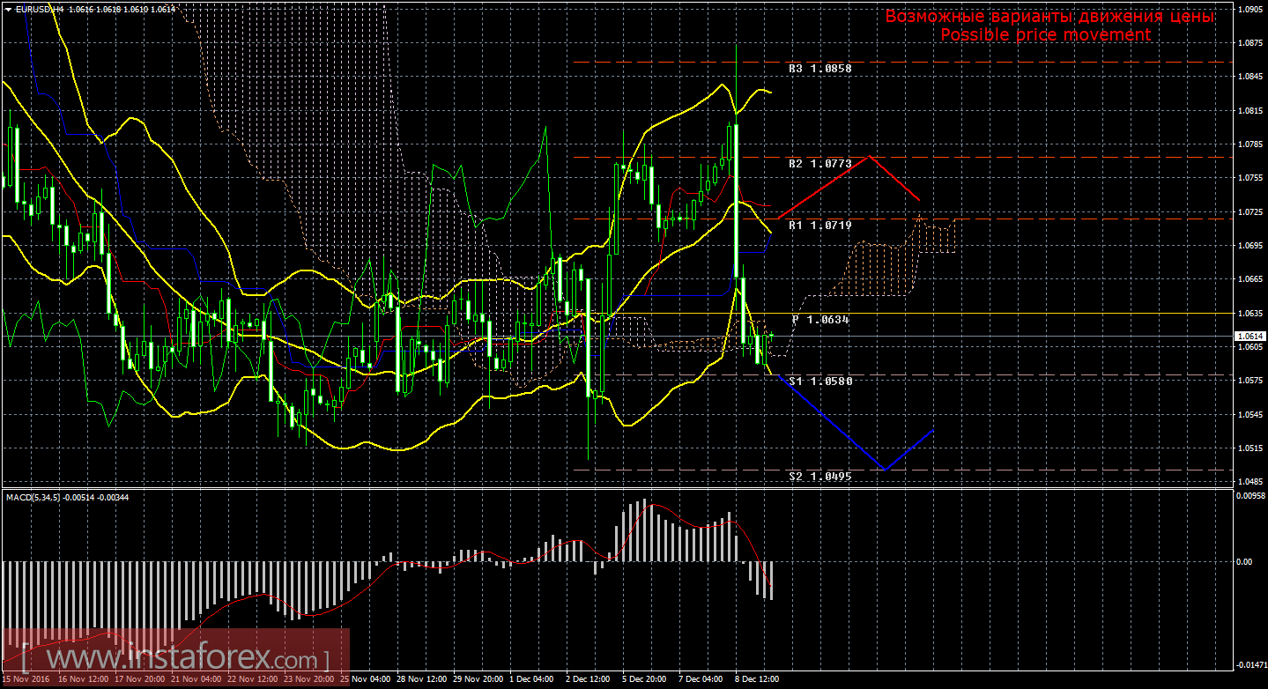Click the '28 Nov 12:00' time axis label
The image size is (1268, 689).
(420, 680)
